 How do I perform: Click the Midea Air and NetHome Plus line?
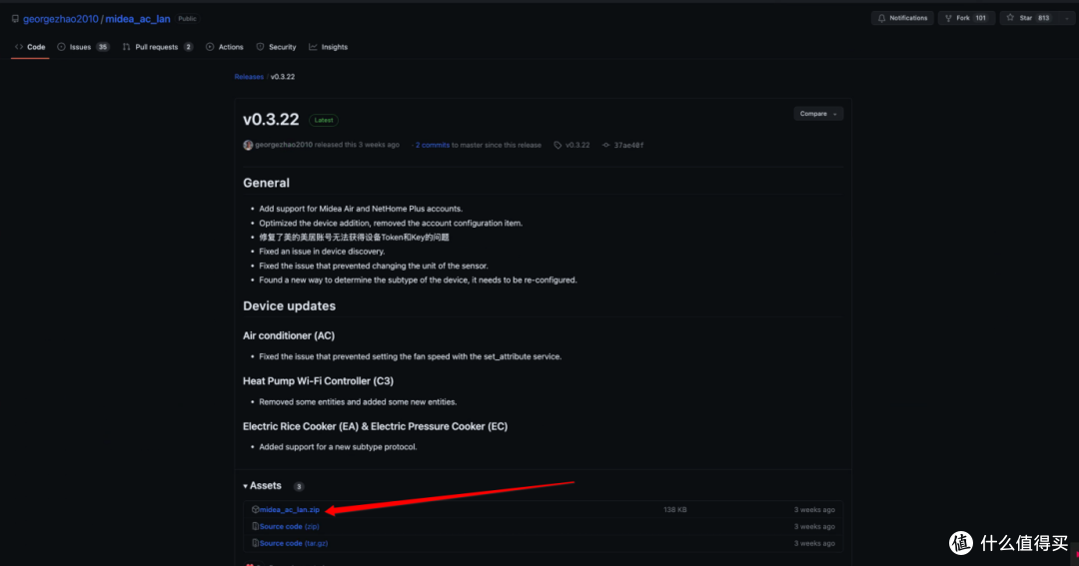point(361,209)
